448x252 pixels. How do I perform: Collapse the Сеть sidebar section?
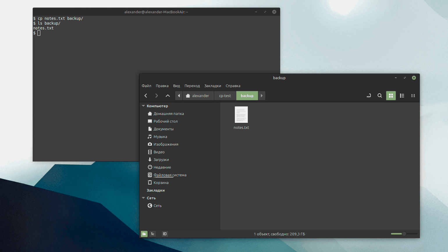coord(143,198)
